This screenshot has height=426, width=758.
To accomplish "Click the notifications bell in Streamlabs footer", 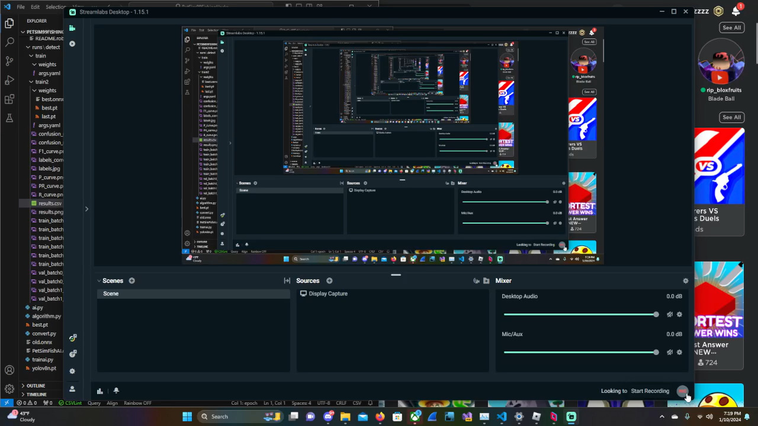I will pos(116,390).
